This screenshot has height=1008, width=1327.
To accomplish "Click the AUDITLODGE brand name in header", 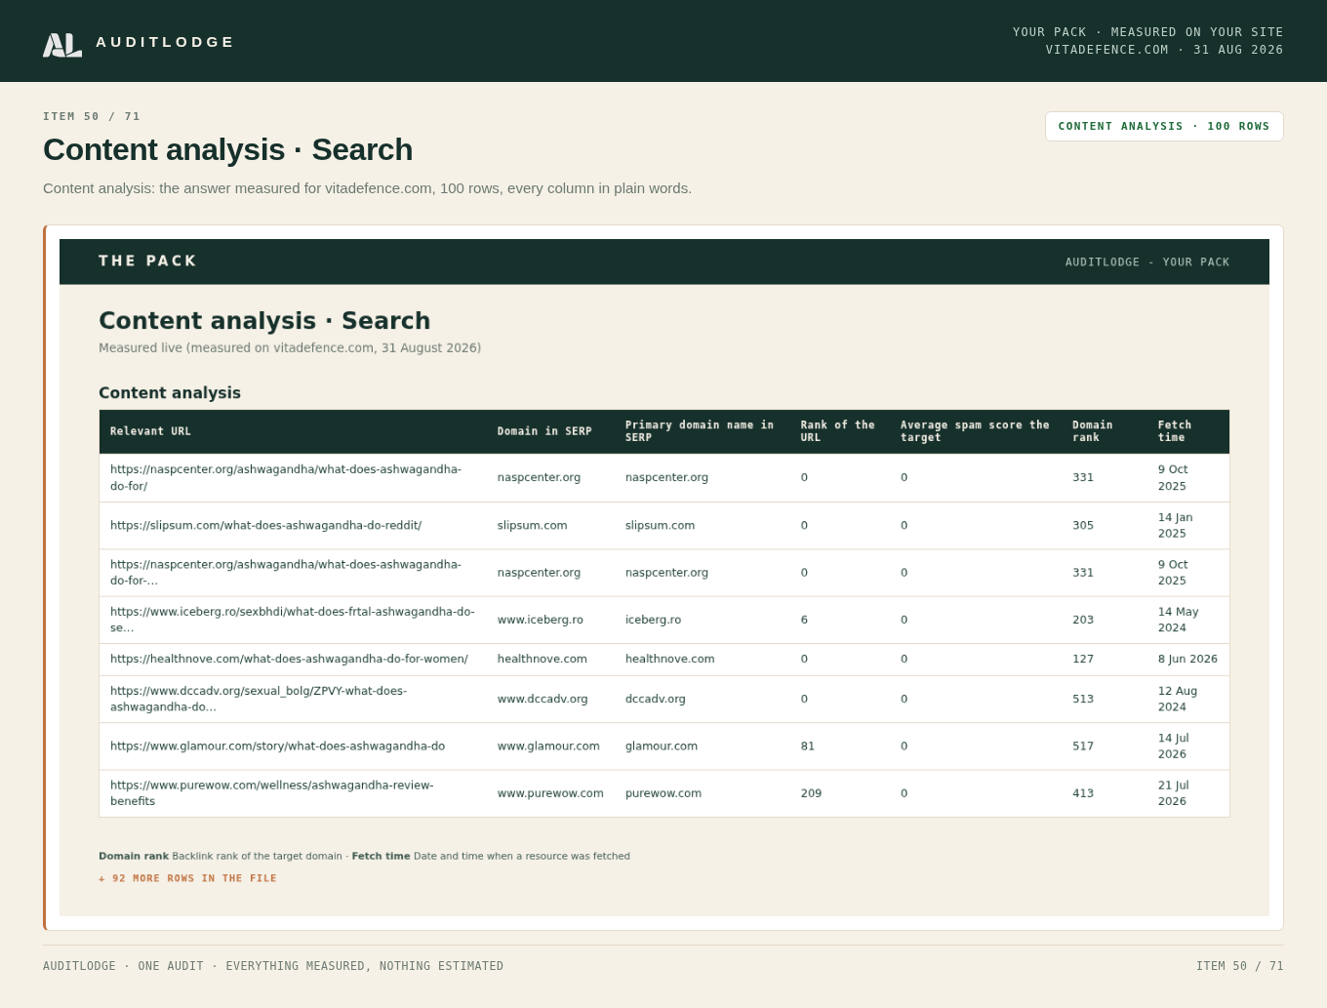I will [x=165, y=42].
